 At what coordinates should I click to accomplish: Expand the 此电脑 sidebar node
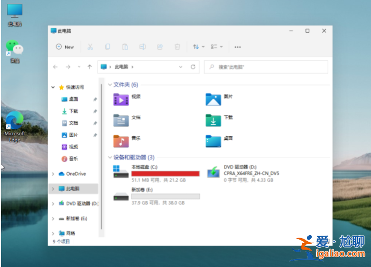[53, 189]
